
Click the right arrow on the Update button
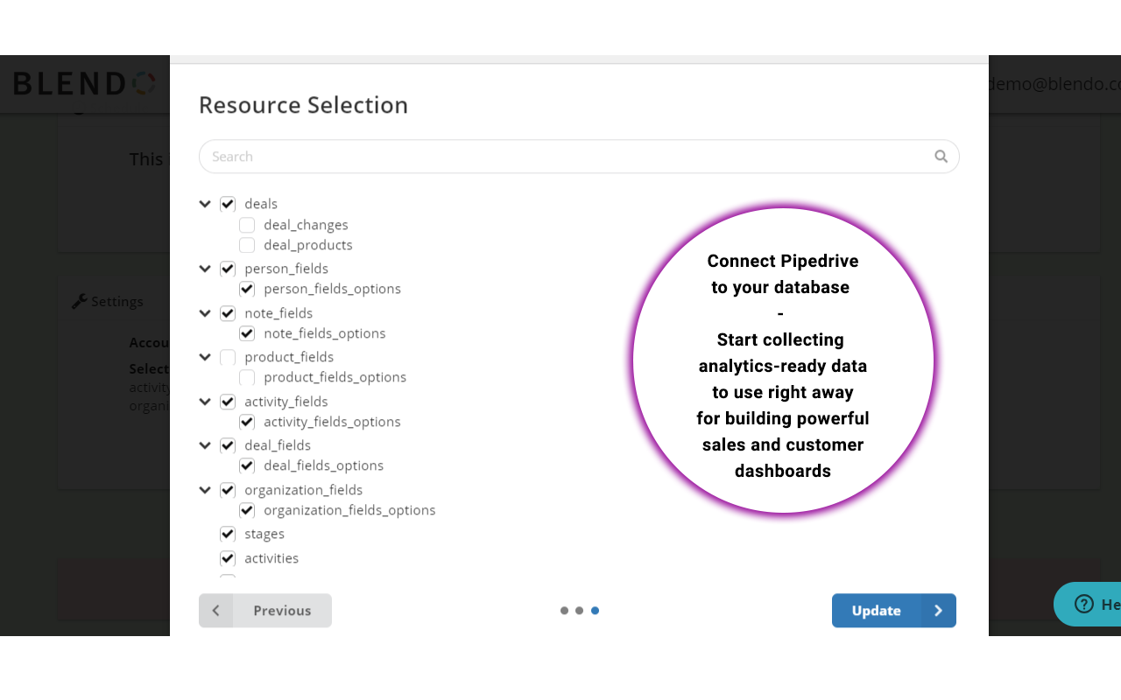click(x=937, y=610)
